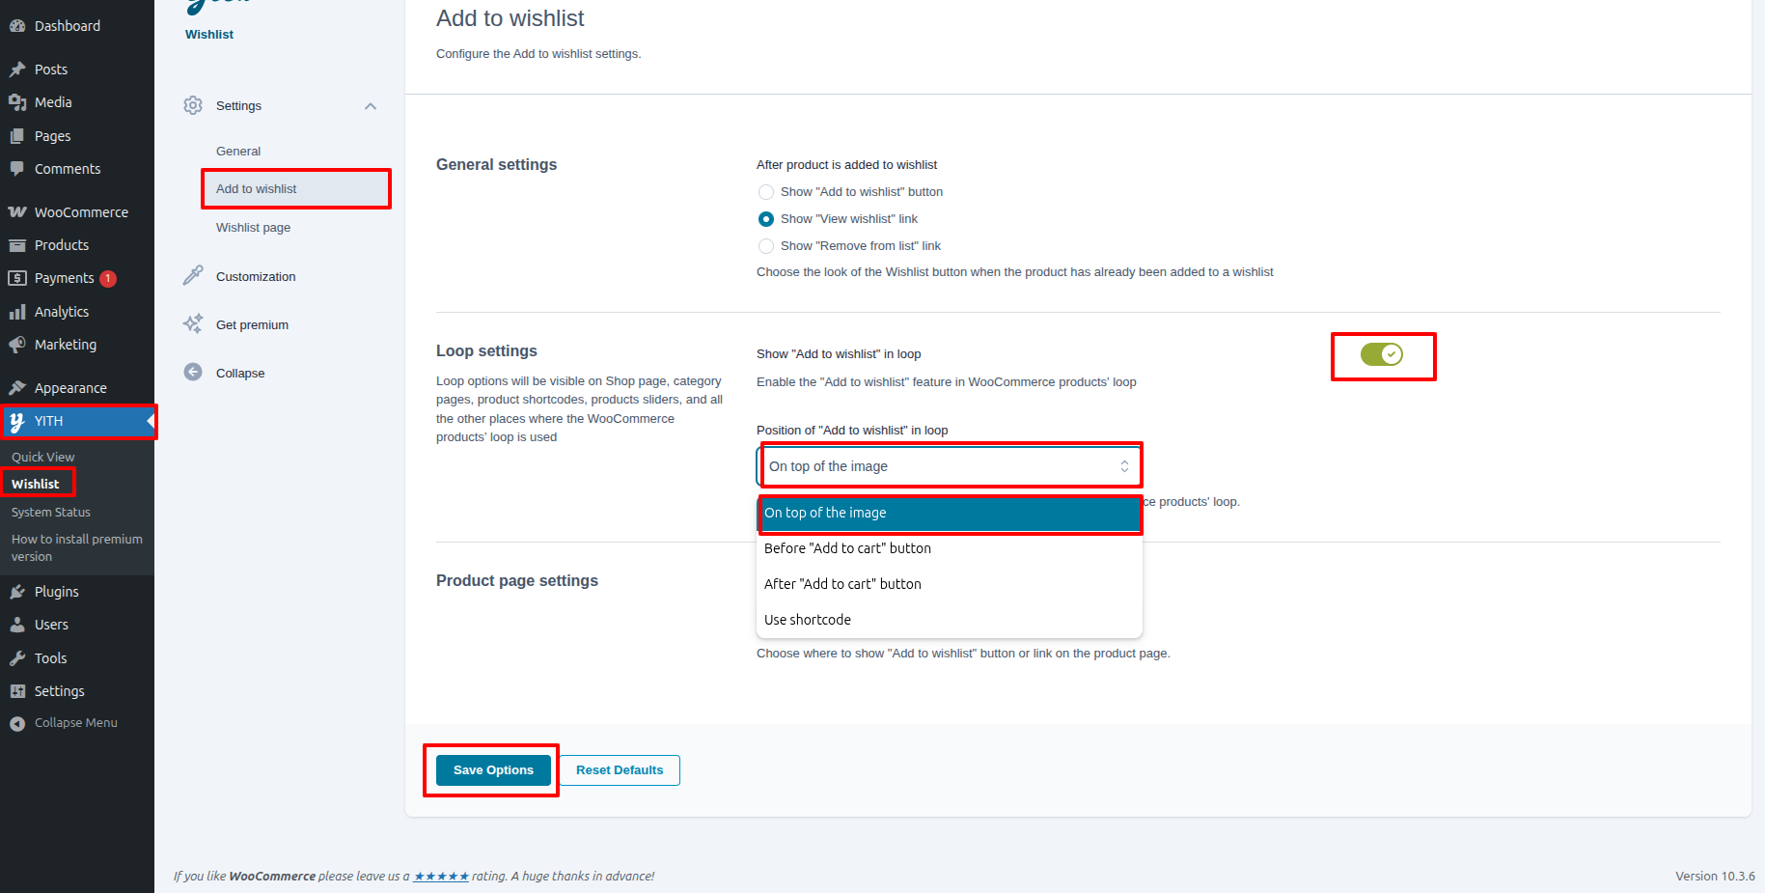Image resolution: width=1765 pixels, height=893 pixels.
Task: Click the Get premium sparkle icon
Action: pyautogui.click(x=193, y=324)
